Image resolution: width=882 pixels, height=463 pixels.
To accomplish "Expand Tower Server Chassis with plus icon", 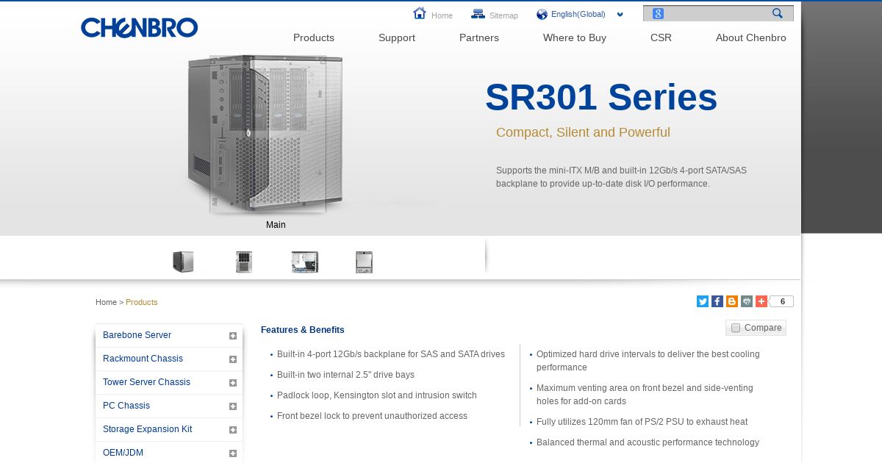I will coord(233,383).
